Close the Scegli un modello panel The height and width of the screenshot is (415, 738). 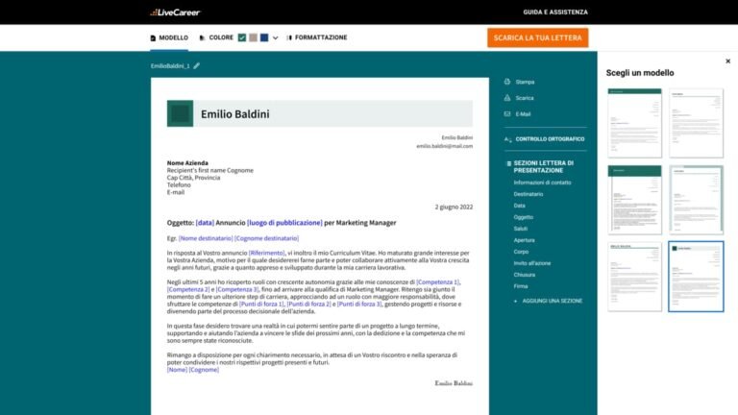(727, 61)
